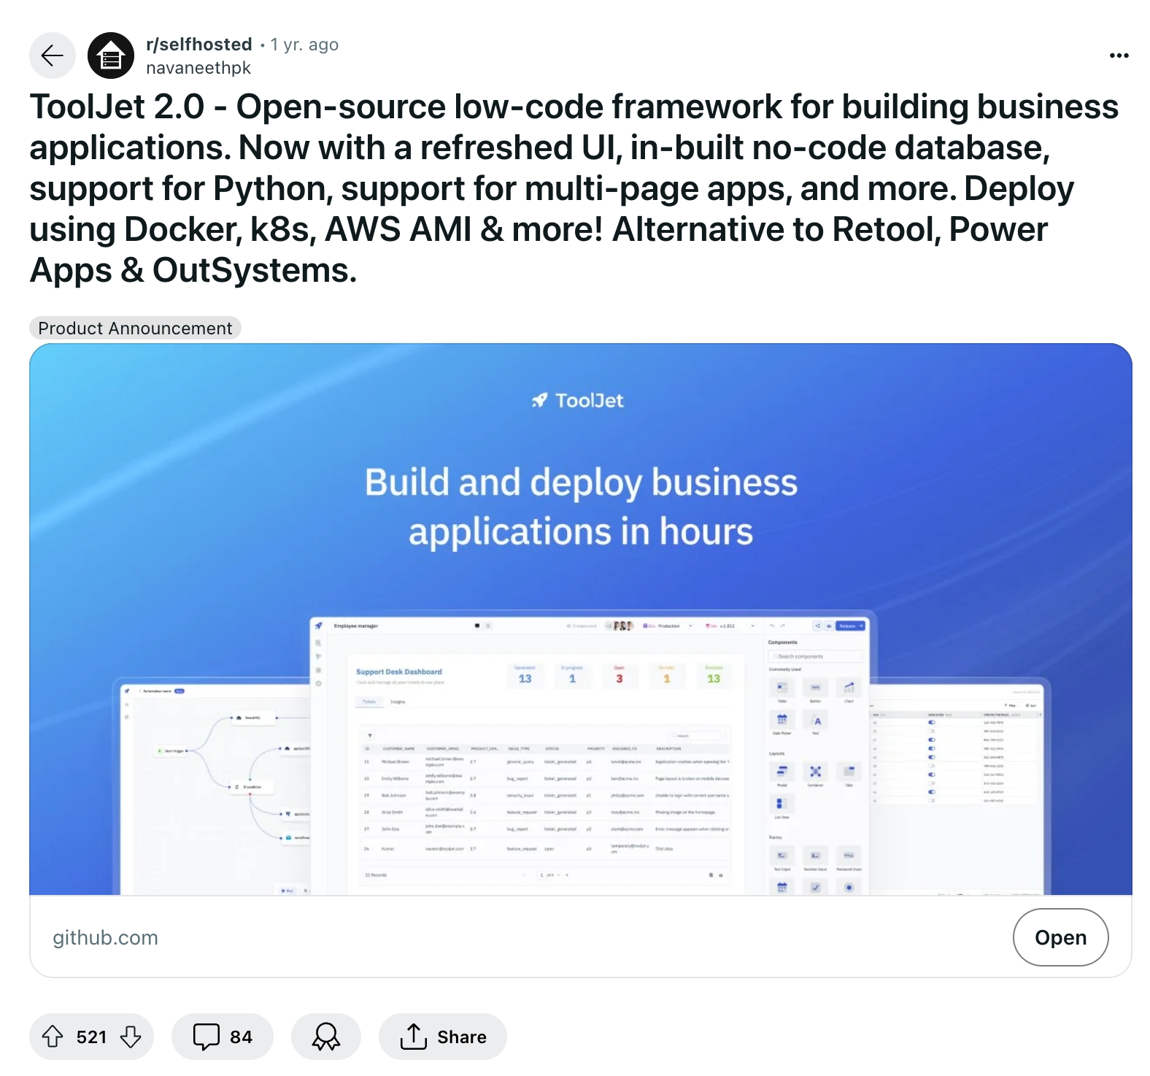
Task: Filter by Product Announcement flair
Action: coord(135,328)
